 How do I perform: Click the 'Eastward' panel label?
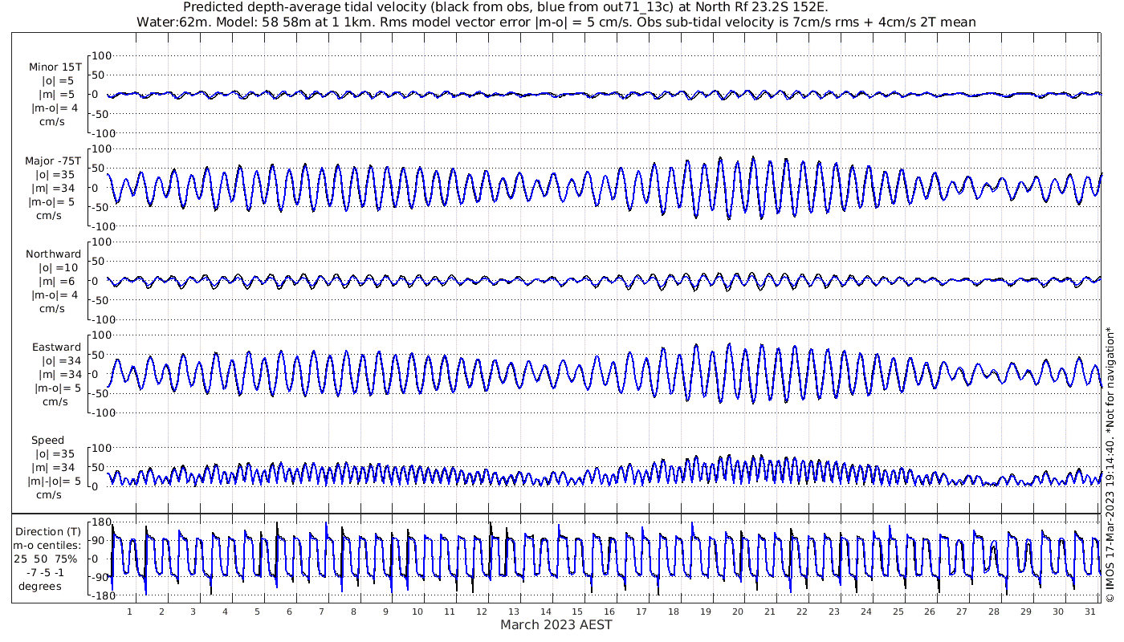(x=56, y=347)
